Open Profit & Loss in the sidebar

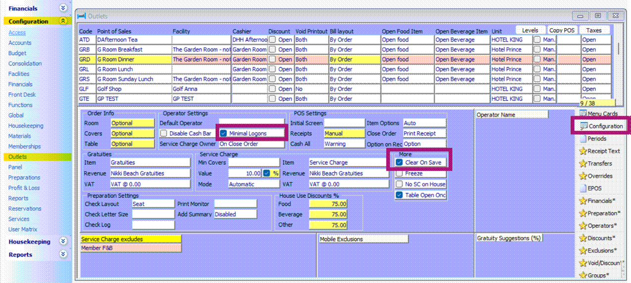tap(24, 188)
